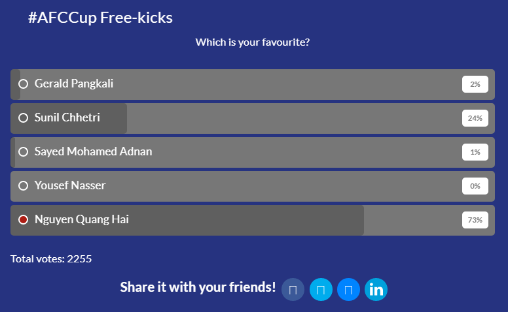
Task: Click the bright blue share icon beside LinkedIn
Action: [348, 289]
